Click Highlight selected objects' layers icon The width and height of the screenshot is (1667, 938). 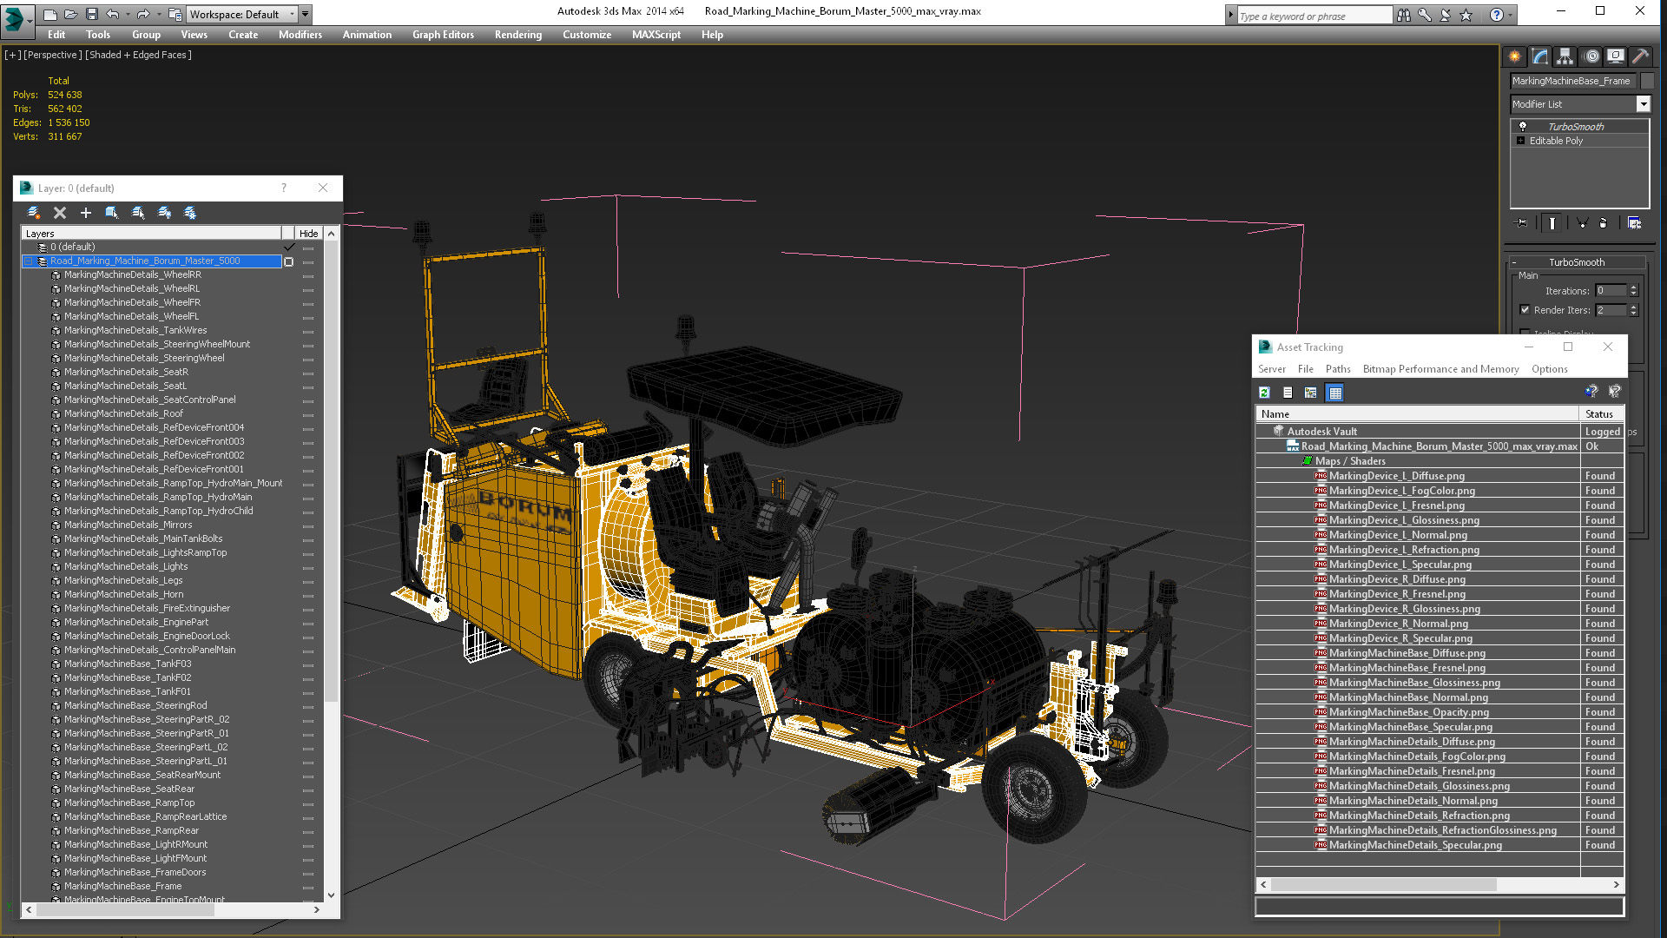pos(138,213)
